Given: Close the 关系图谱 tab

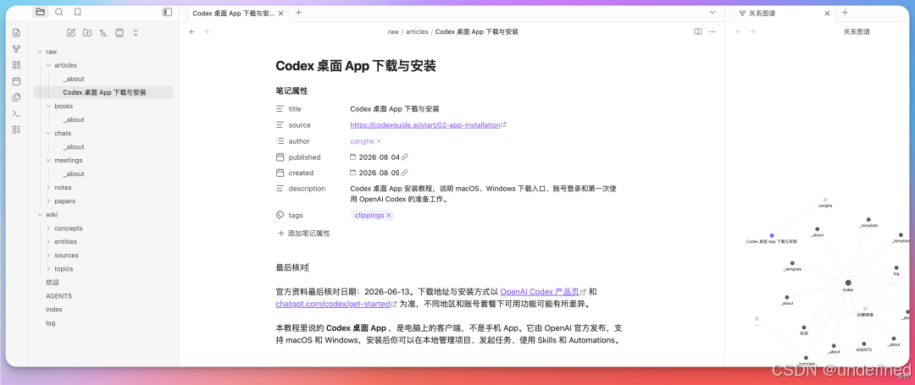Looking at the screenshot, I should pos(827,13).
